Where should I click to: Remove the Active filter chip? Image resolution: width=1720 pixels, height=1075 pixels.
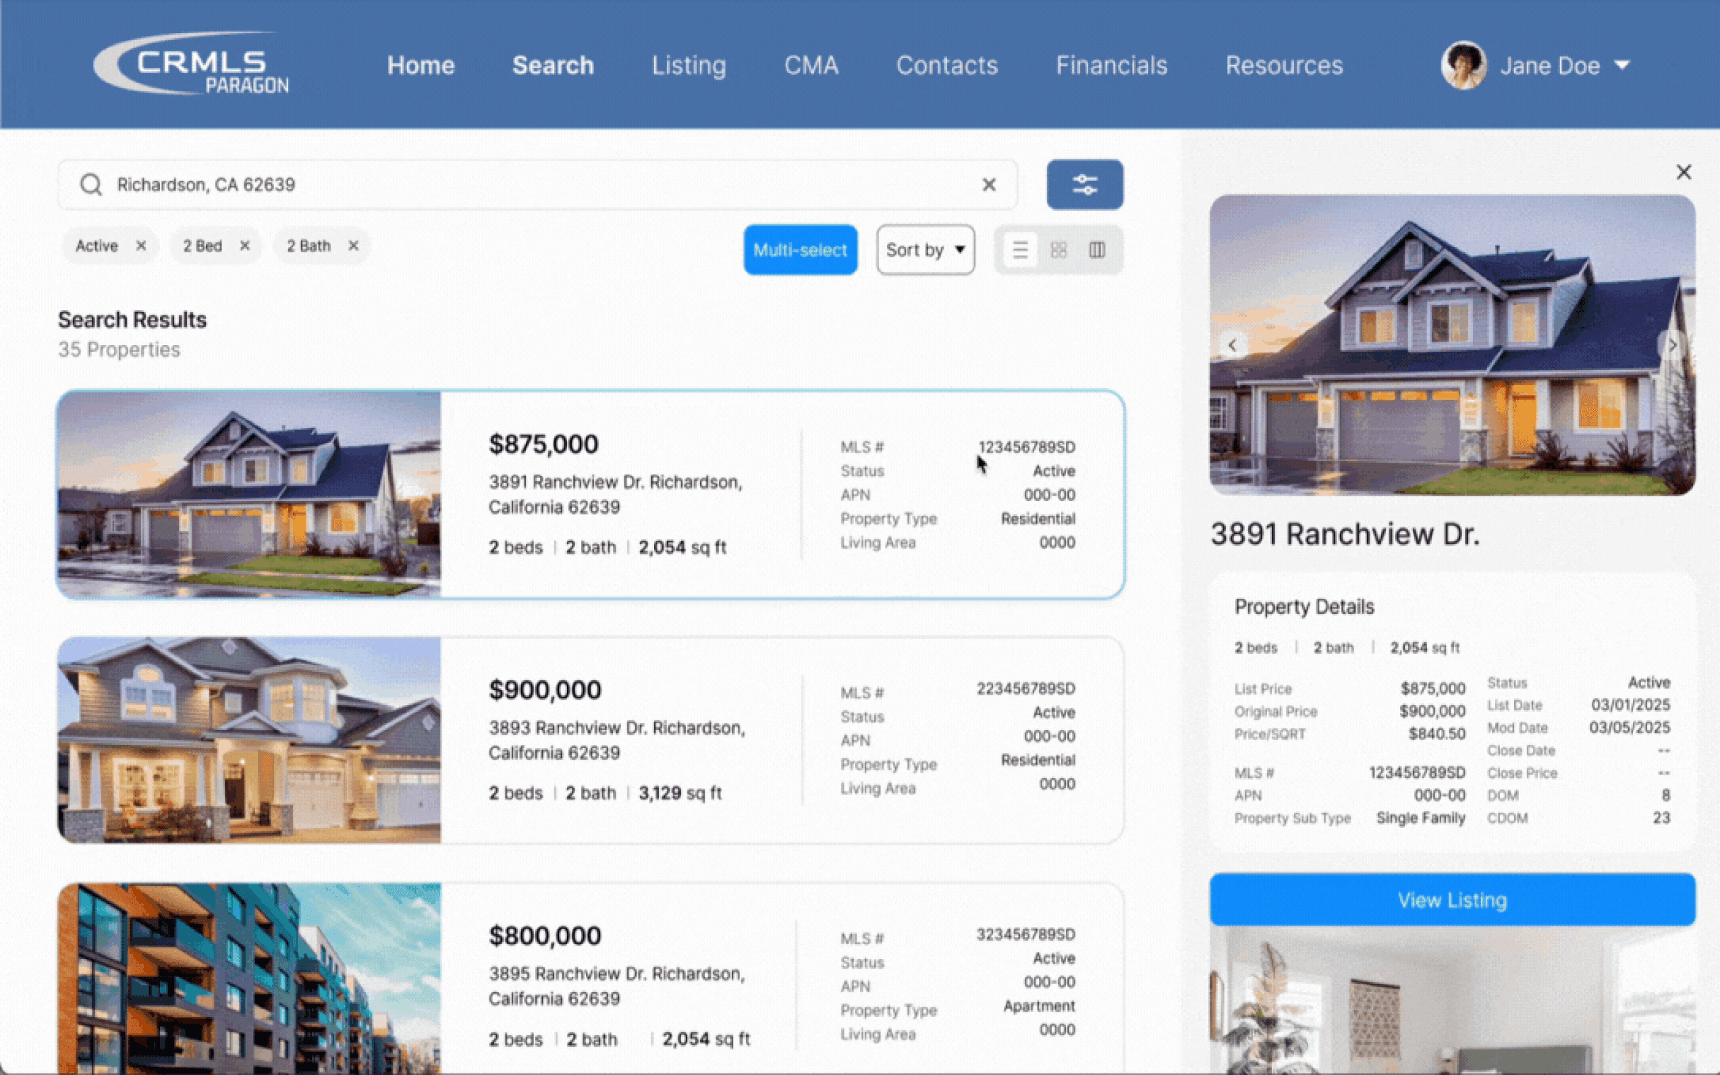click(140, 246)
